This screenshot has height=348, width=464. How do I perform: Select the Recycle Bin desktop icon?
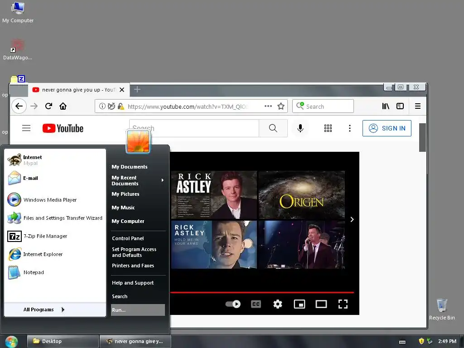[442, 309]
